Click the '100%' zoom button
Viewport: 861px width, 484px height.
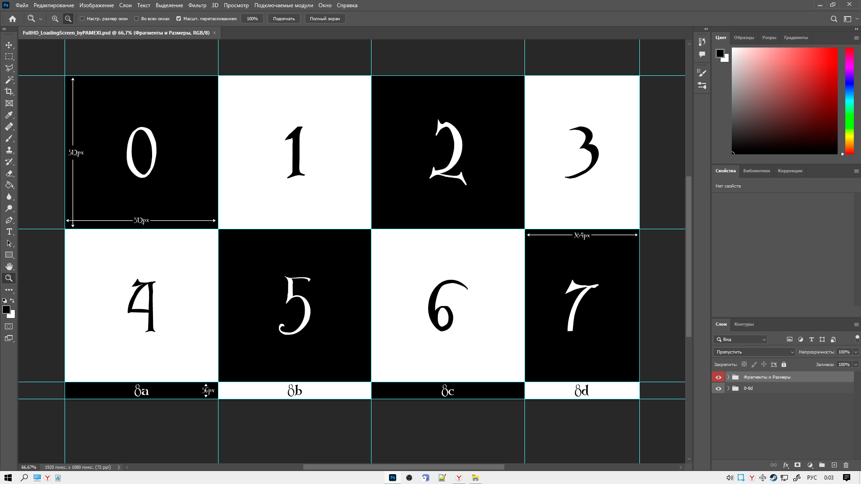click(x=252, y=19)
